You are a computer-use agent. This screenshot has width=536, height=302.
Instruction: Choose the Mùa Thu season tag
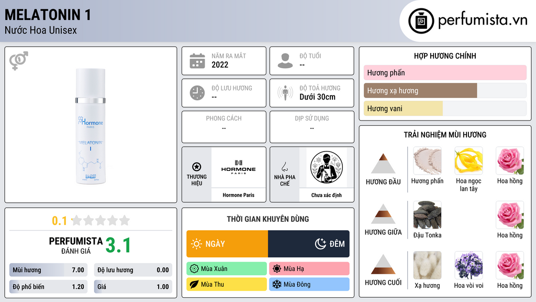point(227,284)
